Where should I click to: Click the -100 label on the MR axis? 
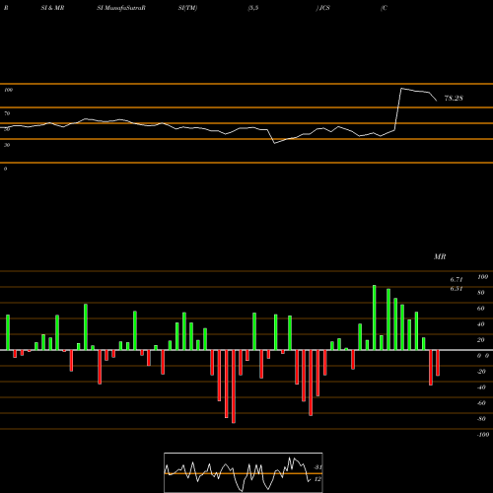(x=483, y=435)
